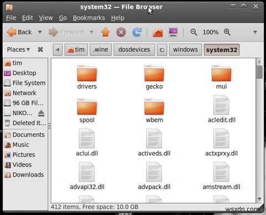This screenshot has width=266, height=215.
Task: Click the side pane resize handle
Action: coord(49,126)
